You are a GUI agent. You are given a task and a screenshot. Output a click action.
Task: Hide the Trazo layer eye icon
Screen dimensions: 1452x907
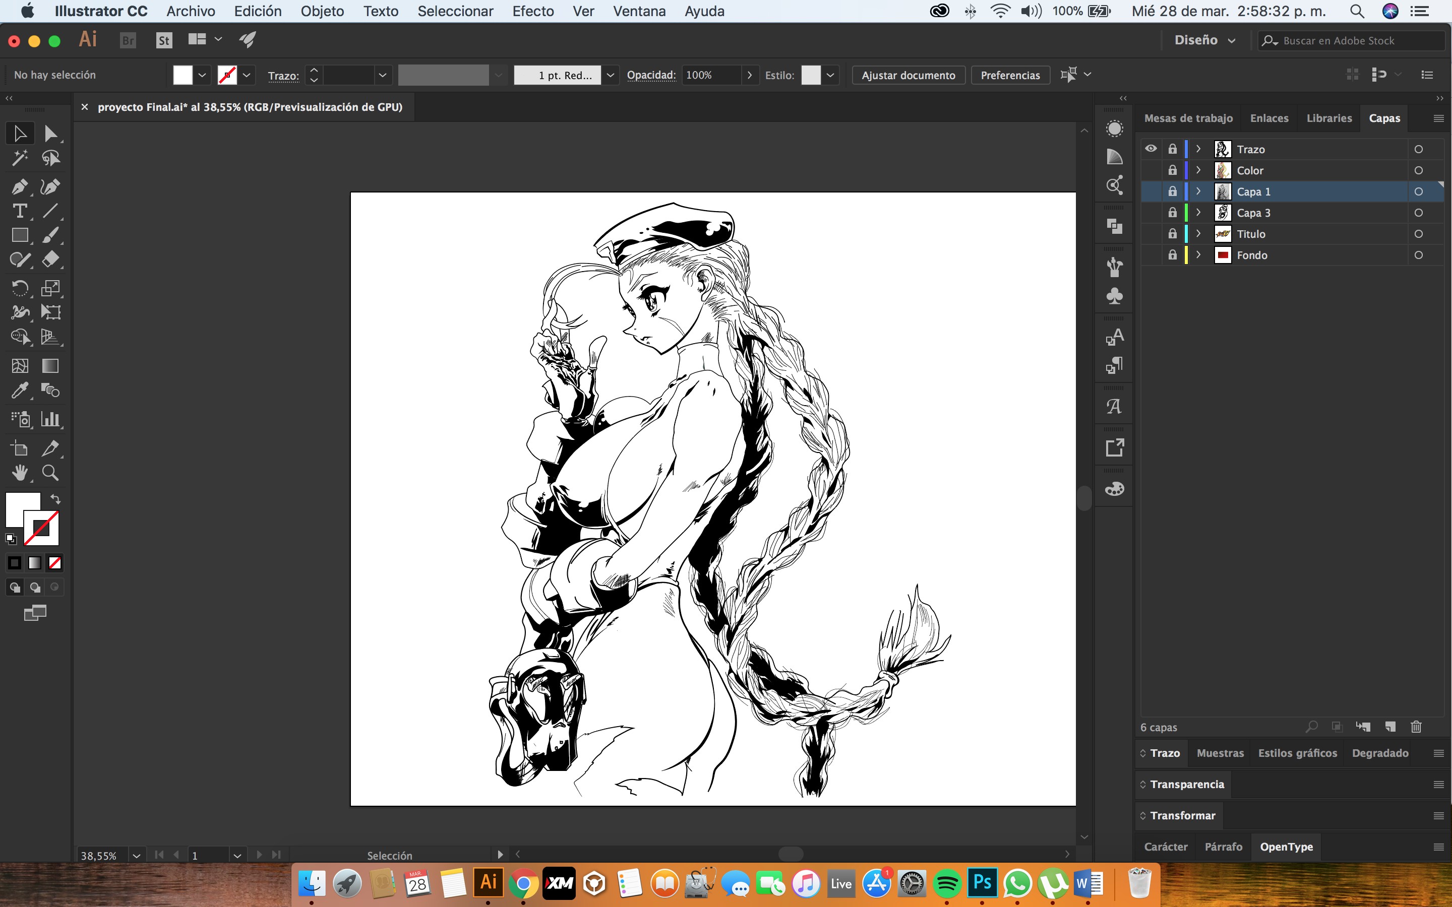click(1151, 149)
